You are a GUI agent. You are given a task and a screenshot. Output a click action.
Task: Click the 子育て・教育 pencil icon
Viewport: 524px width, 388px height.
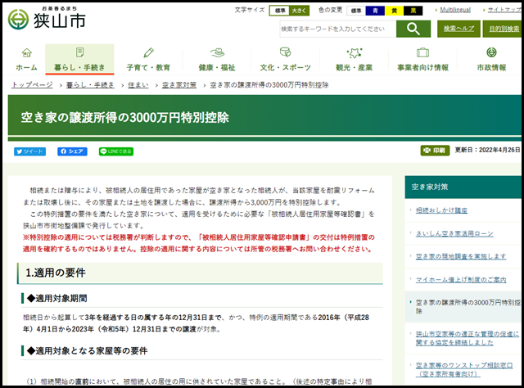point(148,52)
